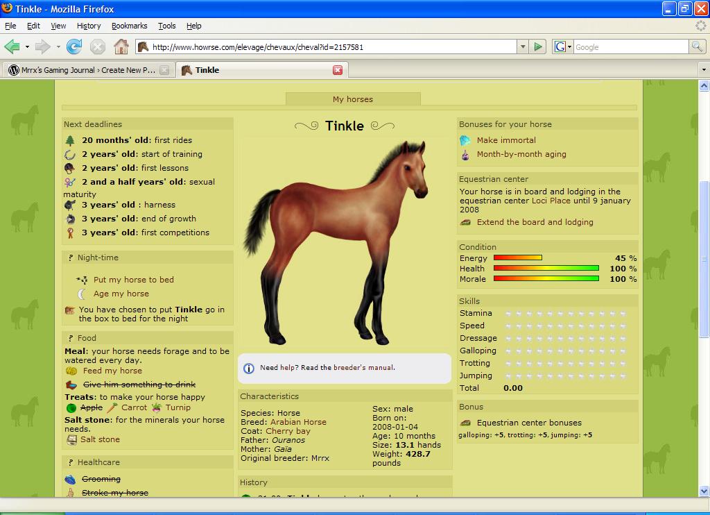Open the My horses tab
710x515 pixels.
click(x=353, y=99)
